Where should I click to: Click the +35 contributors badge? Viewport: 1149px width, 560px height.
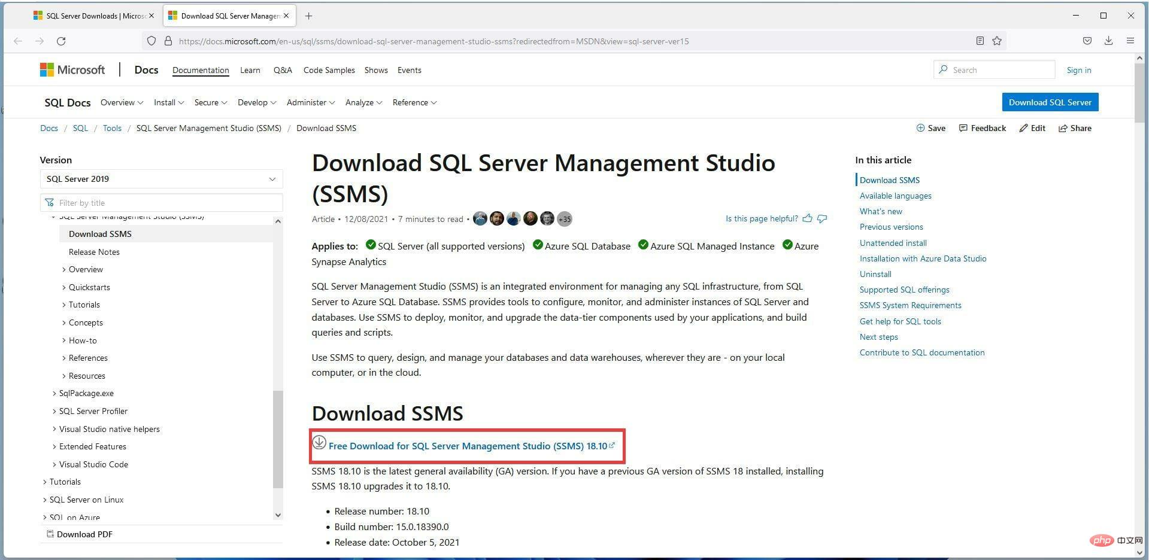pyautogui.click(x=565, y=219)
